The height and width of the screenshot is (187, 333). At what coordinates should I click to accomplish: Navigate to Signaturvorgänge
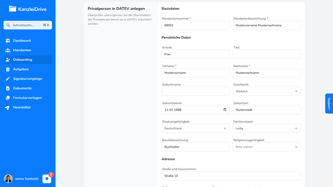pos(28,79)
